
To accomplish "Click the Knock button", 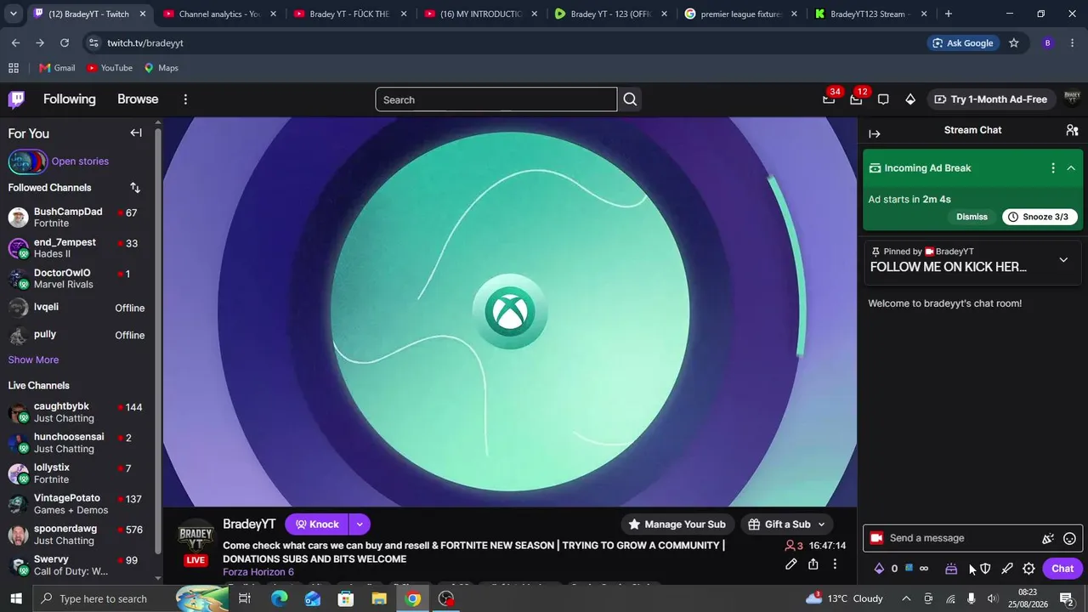I will (317, 524).
